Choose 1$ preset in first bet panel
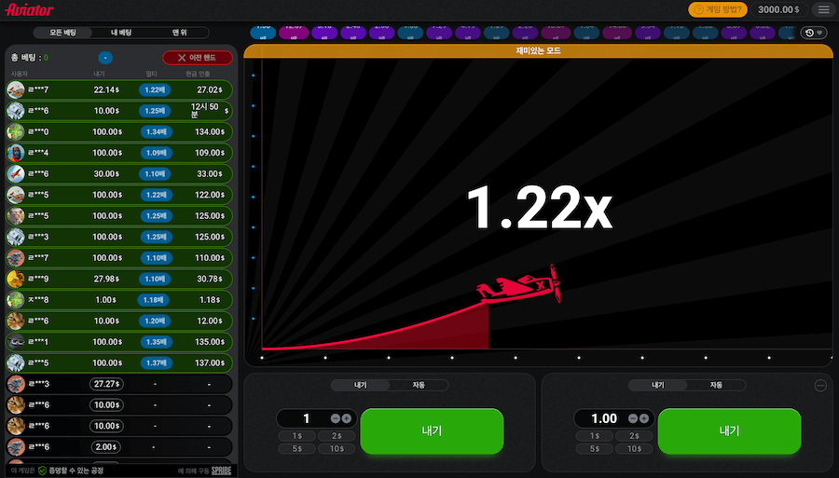839x478 pixels. pyautogui.click(x=297, y=436)
